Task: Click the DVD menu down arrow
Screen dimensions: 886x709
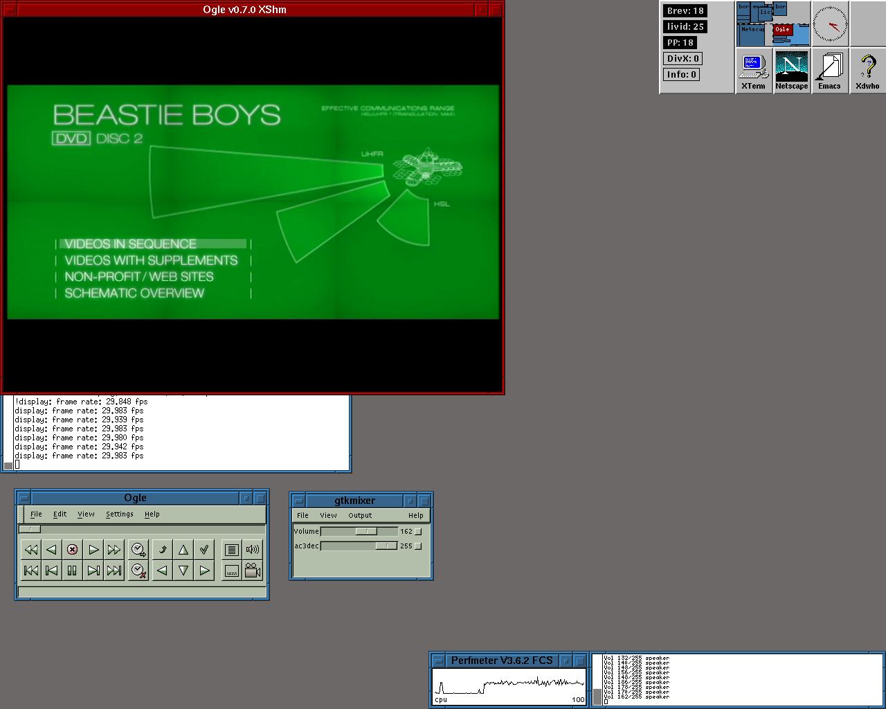Action: tap(183, 571)
